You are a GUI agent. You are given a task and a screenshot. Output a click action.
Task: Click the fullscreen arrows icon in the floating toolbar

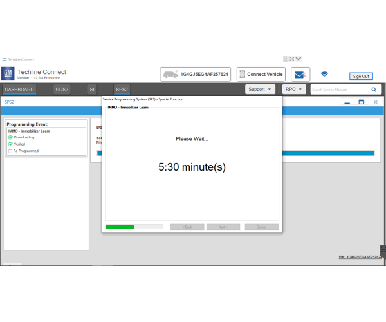coord(292,59)
